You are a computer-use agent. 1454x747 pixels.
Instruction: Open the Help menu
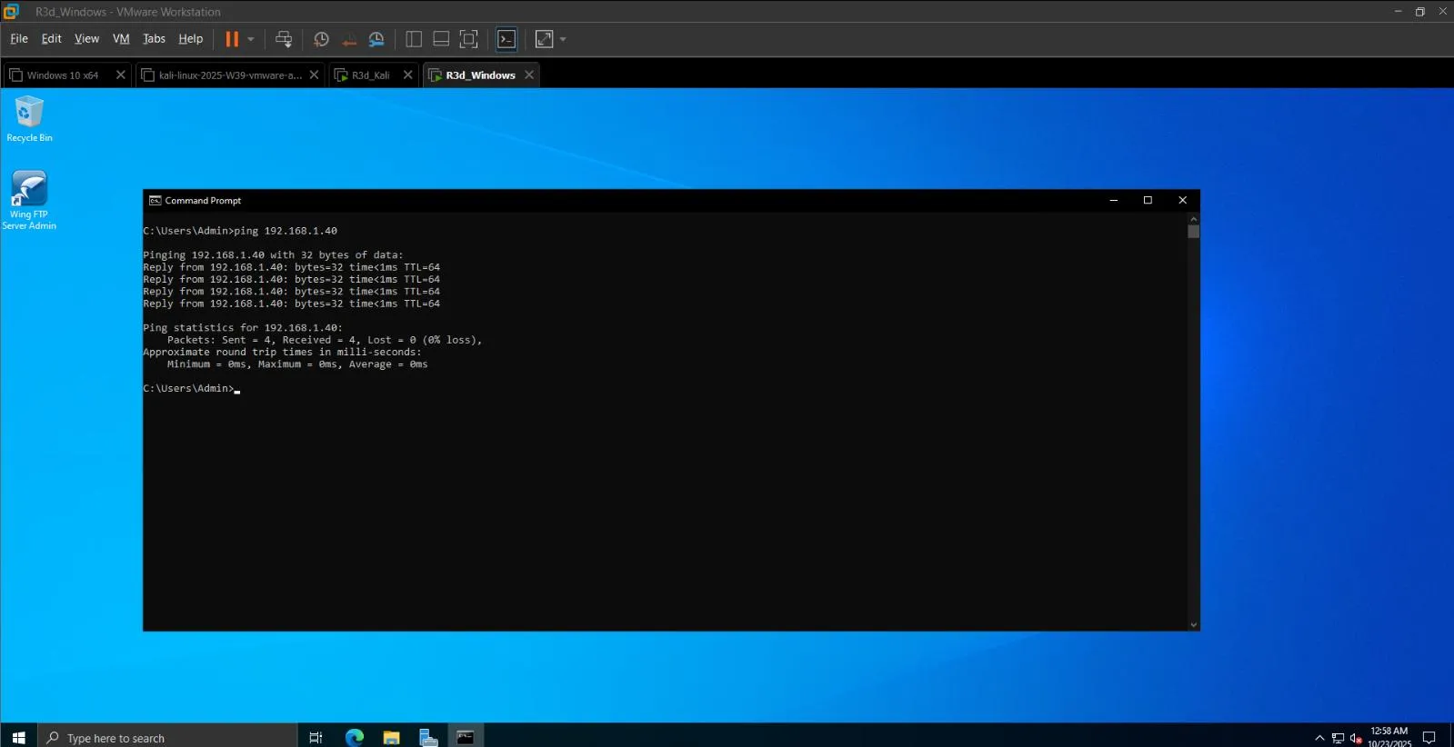coord(190,39)
